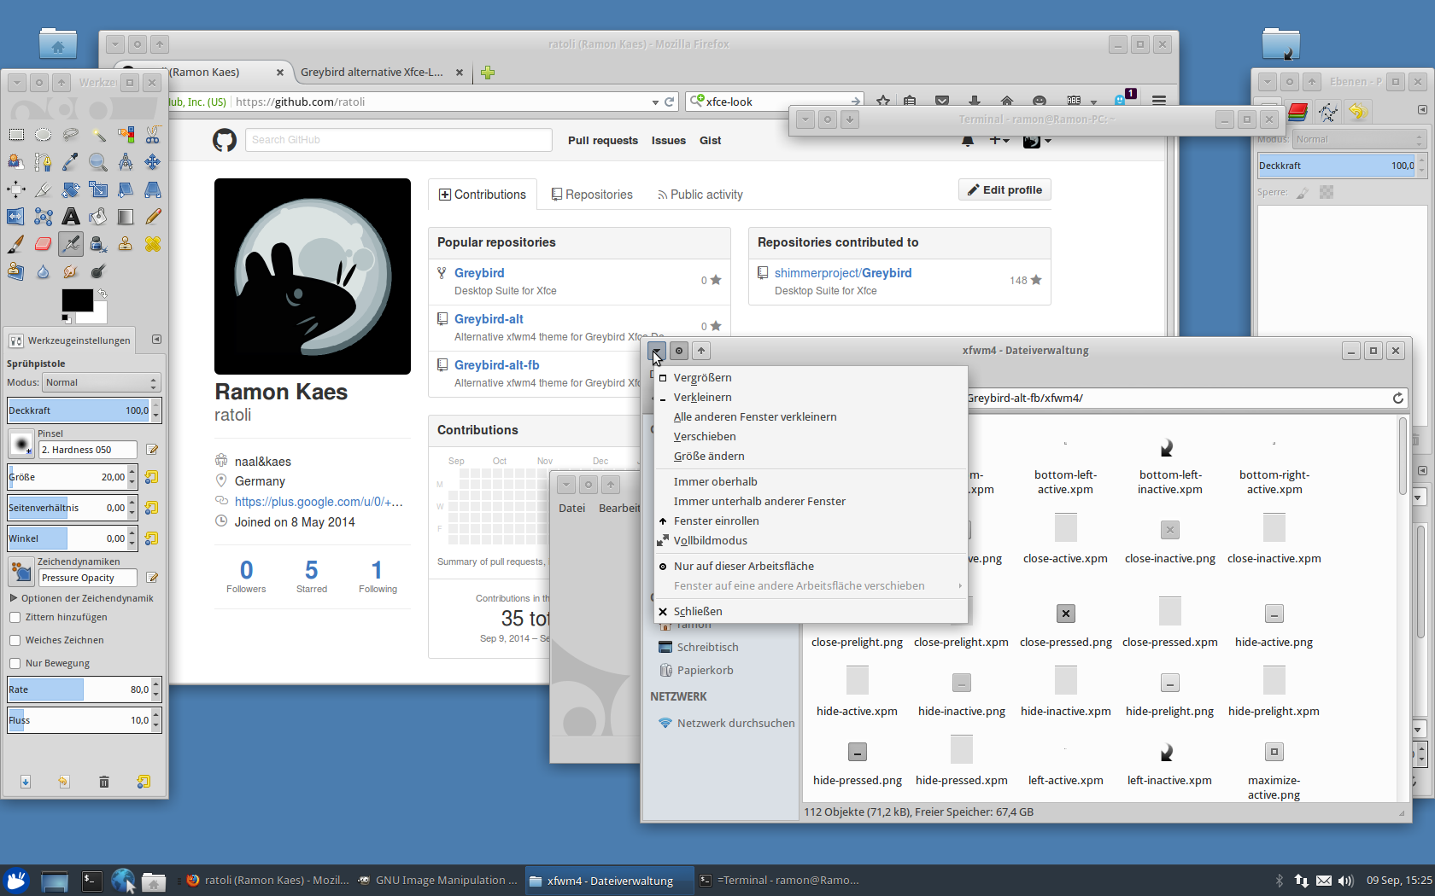
Task: Select the Paintbrush tool
Action: click(x=16, y=244)
